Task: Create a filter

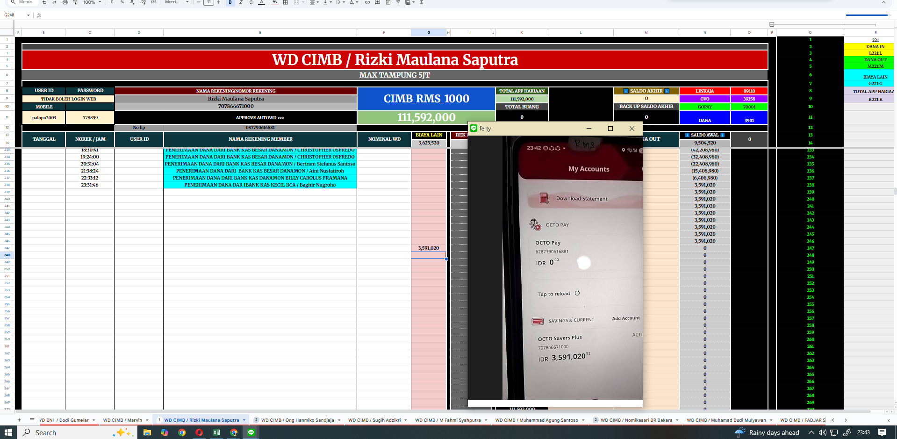Action: point(398,2)
